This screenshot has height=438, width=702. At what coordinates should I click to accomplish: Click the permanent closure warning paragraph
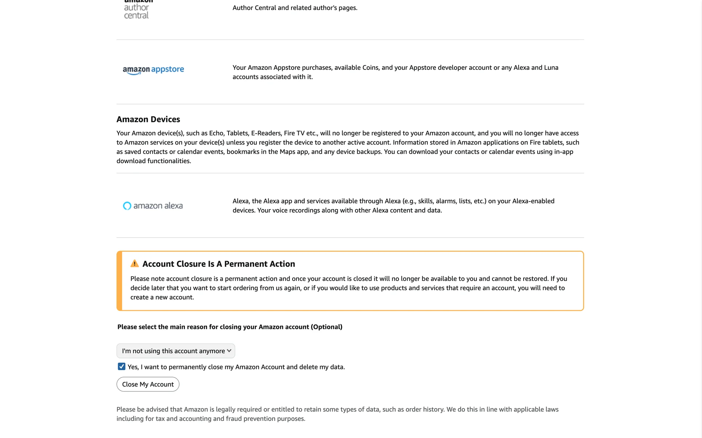(348, 288)
